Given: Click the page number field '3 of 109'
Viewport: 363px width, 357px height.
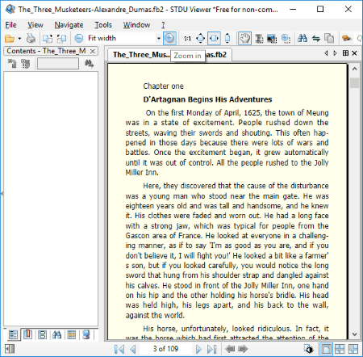Looking at the screenshot, I should [x=165, y=349].
